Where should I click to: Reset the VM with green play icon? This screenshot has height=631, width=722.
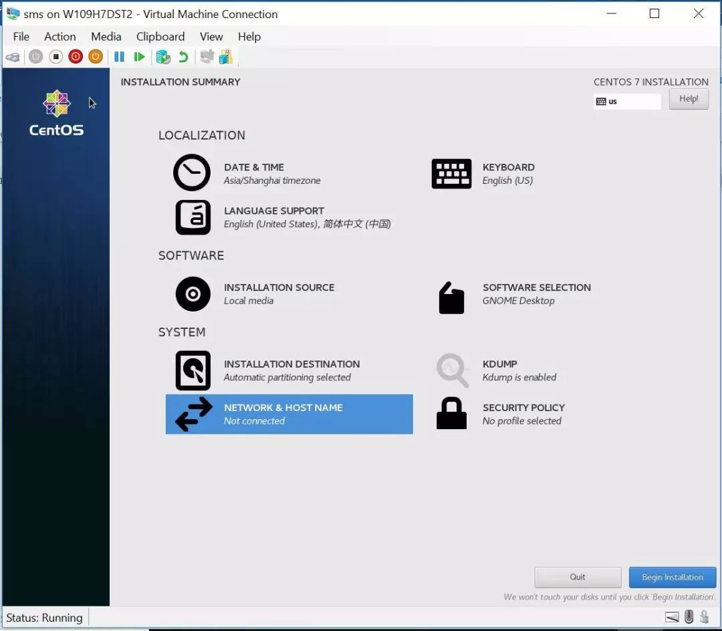coord(139,57)
